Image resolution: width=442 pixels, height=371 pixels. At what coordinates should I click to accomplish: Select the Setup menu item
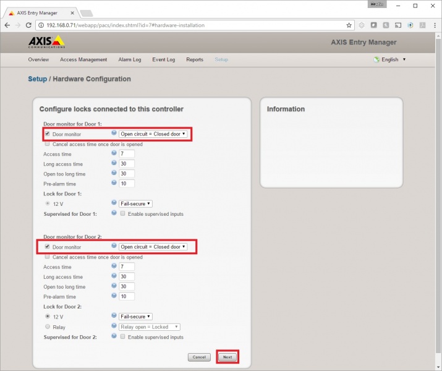[x=221, y=59]
